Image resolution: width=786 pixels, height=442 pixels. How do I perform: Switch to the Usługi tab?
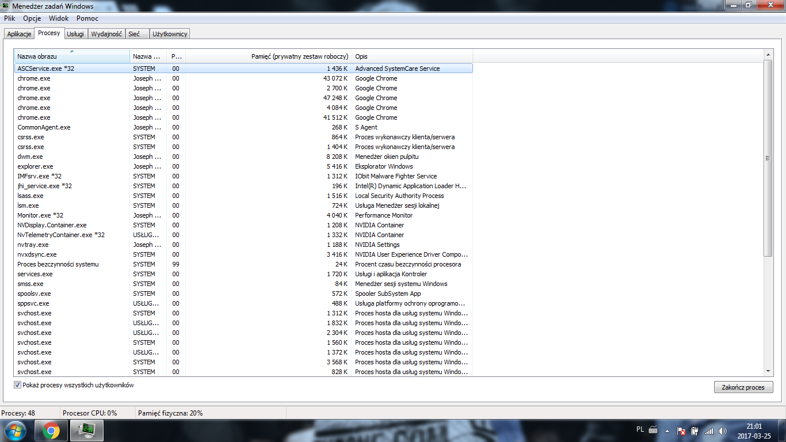point(75,34)
